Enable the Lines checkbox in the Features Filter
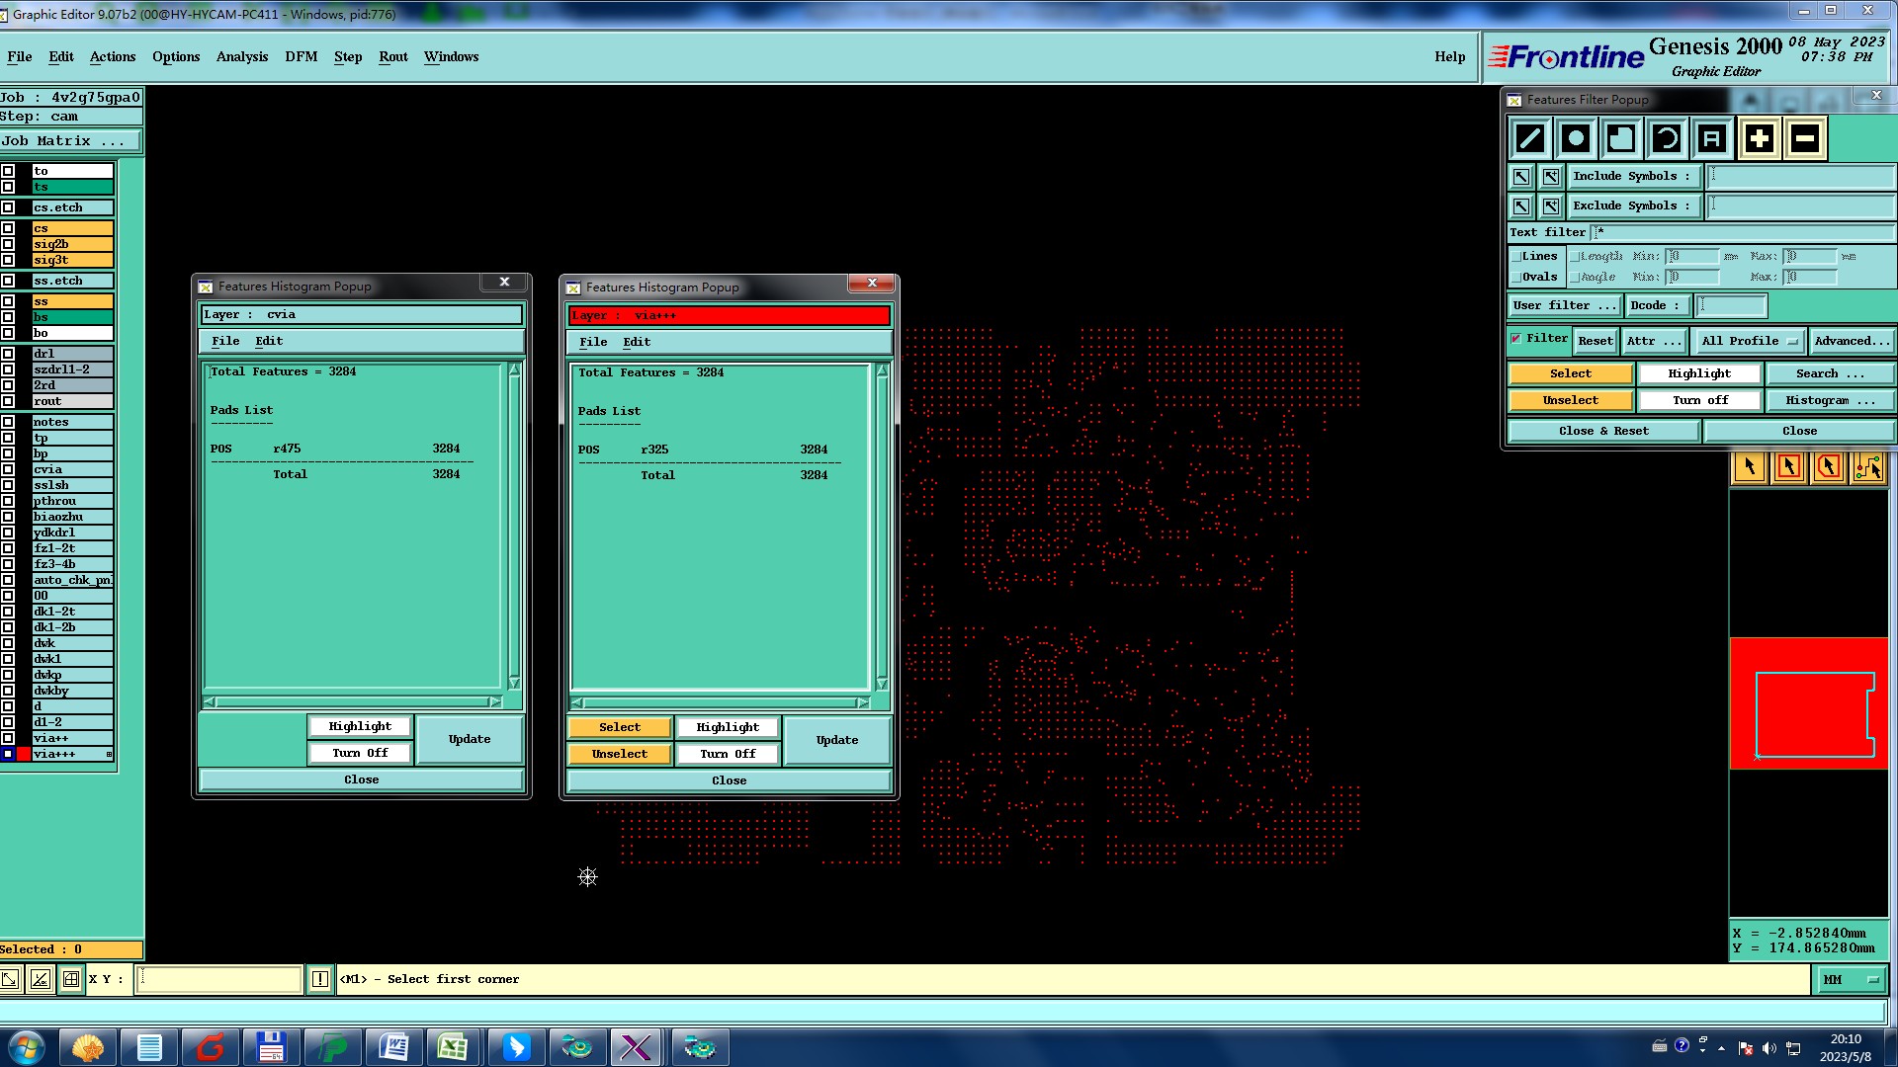 pyautogui.click(x=1516, y=257)
